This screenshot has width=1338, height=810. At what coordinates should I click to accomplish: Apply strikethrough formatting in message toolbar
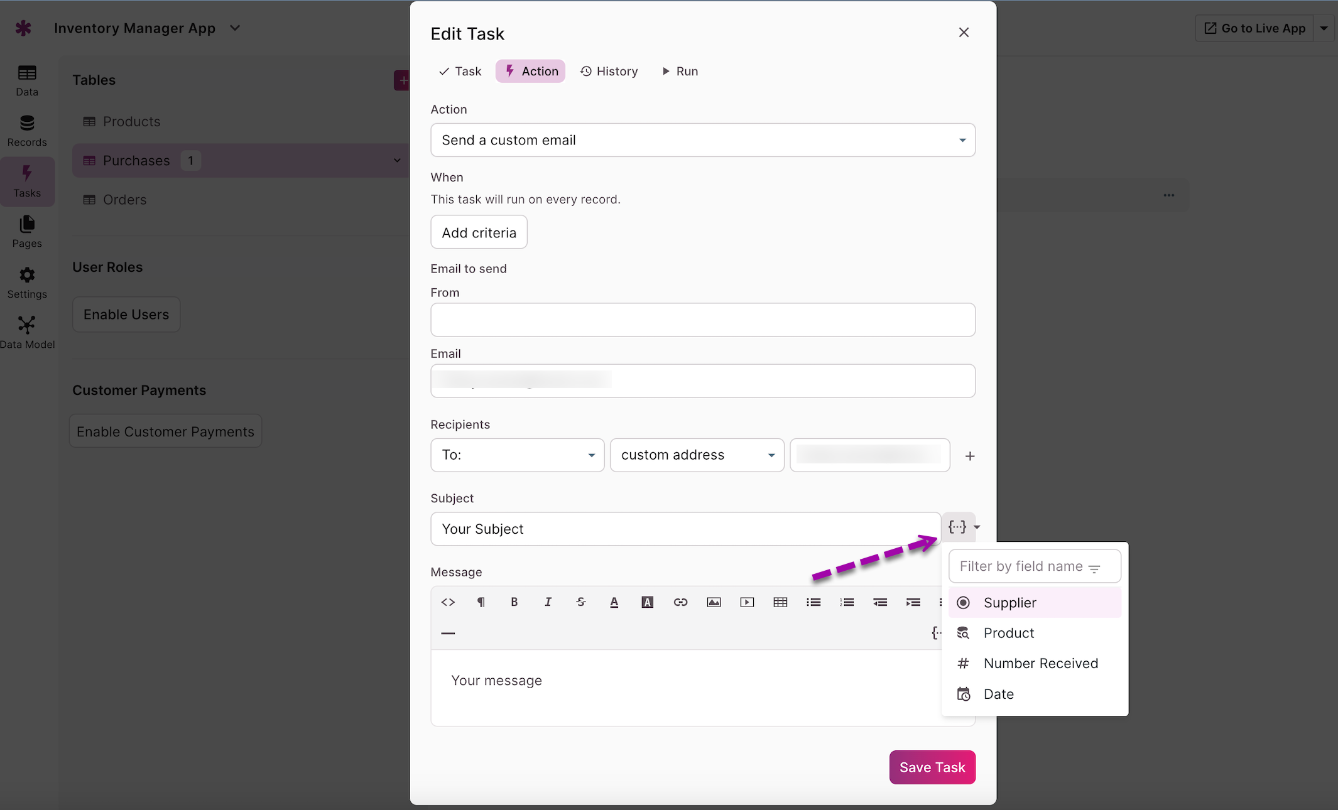pyautogui.click(x=580, y=602)
